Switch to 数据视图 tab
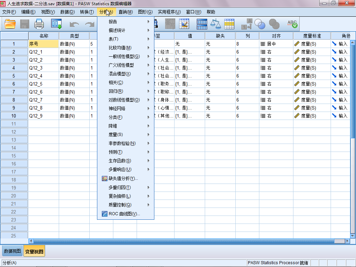 pyautogui.click(x=12, y=251)
